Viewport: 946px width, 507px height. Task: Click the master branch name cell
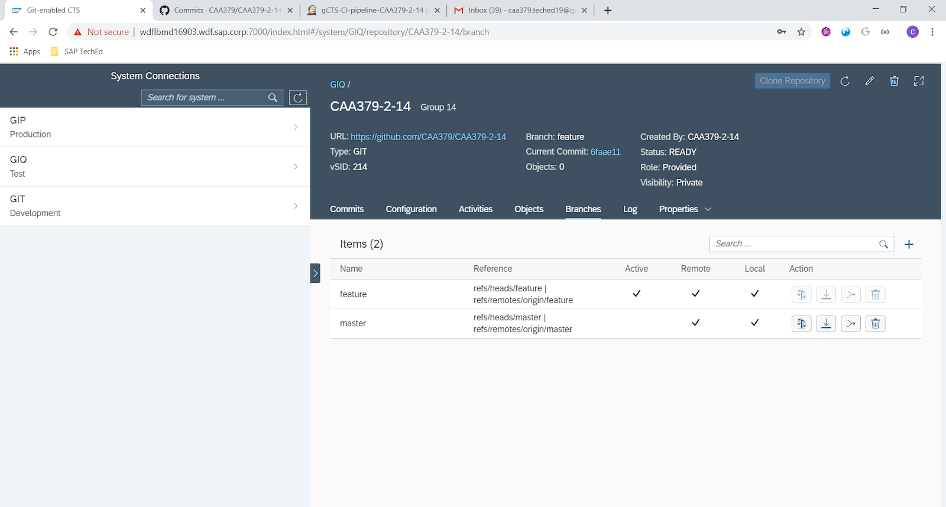pyautogui.click(x=353, y=323)
